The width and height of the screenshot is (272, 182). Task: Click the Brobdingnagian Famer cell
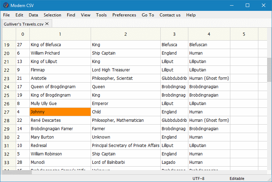(60, 129)
